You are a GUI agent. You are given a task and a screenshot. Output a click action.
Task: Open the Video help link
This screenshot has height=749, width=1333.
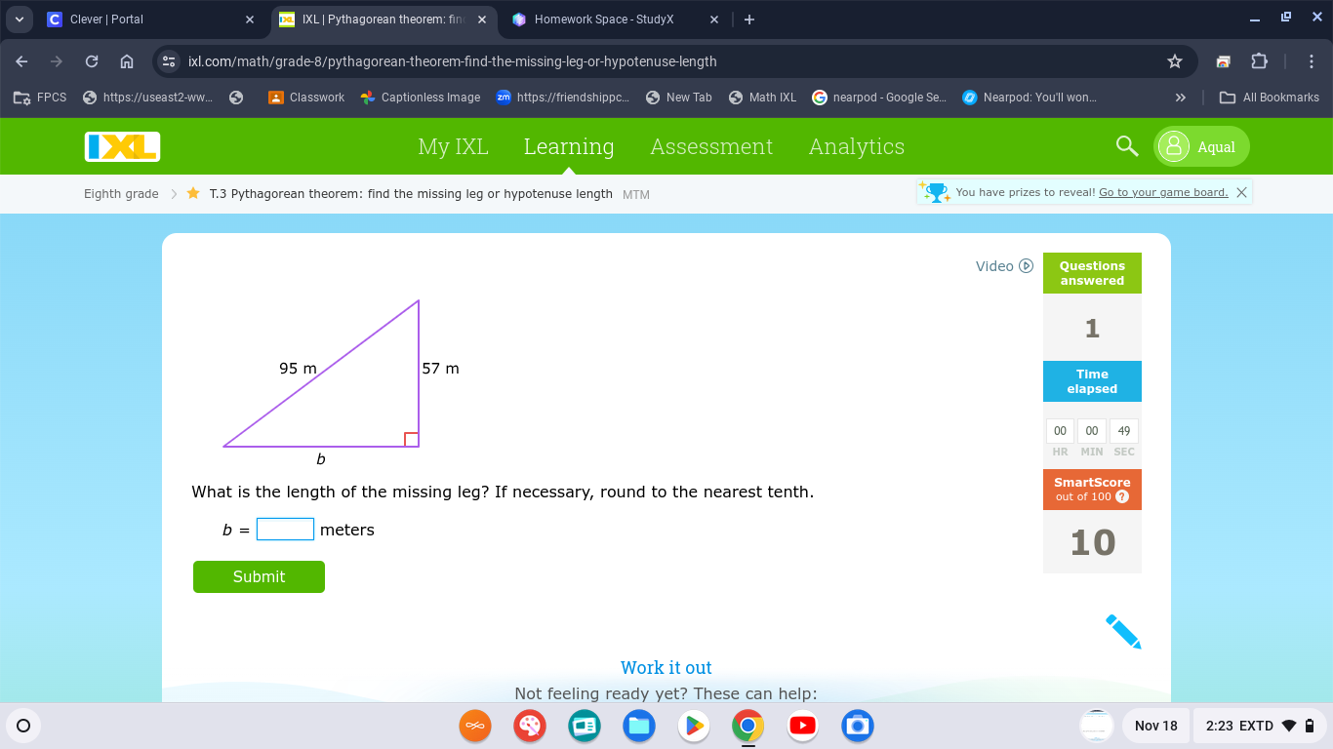1004,266
